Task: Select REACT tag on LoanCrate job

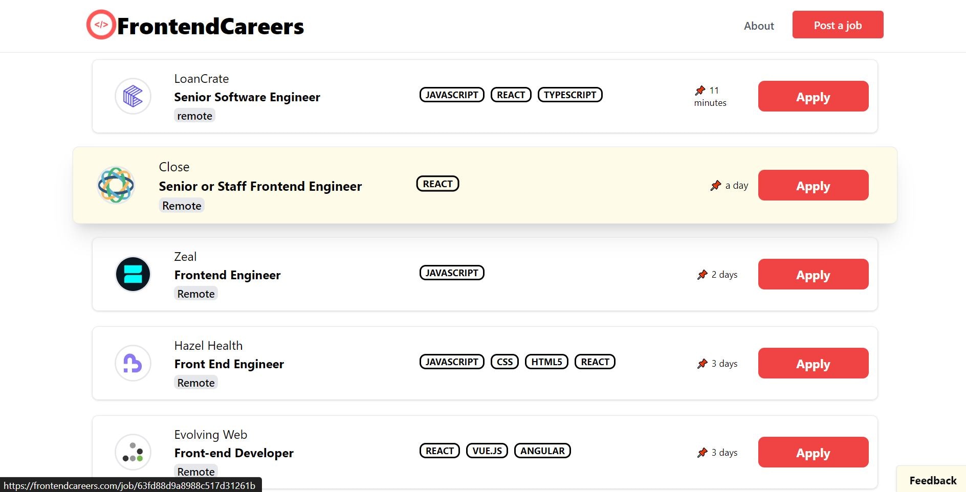Action: (x=511, y=95)
